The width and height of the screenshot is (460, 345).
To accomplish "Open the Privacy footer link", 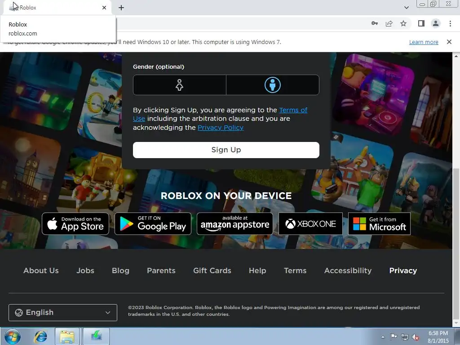I will pos(403,270).
